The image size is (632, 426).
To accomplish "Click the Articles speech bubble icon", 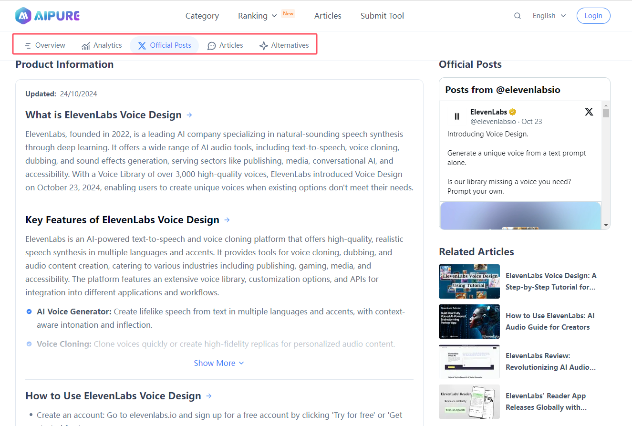I will [x=212, y=46].
